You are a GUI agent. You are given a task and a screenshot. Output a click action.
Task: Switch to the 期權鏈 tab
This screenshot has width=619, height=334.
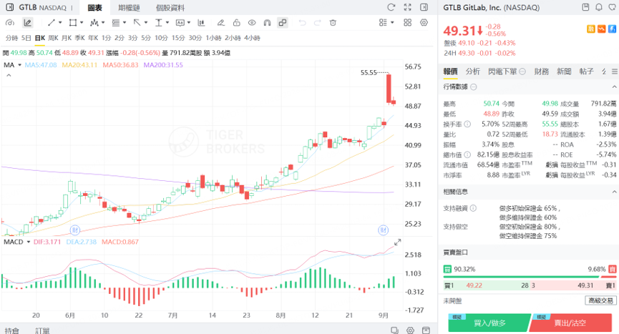click(129, 7)
